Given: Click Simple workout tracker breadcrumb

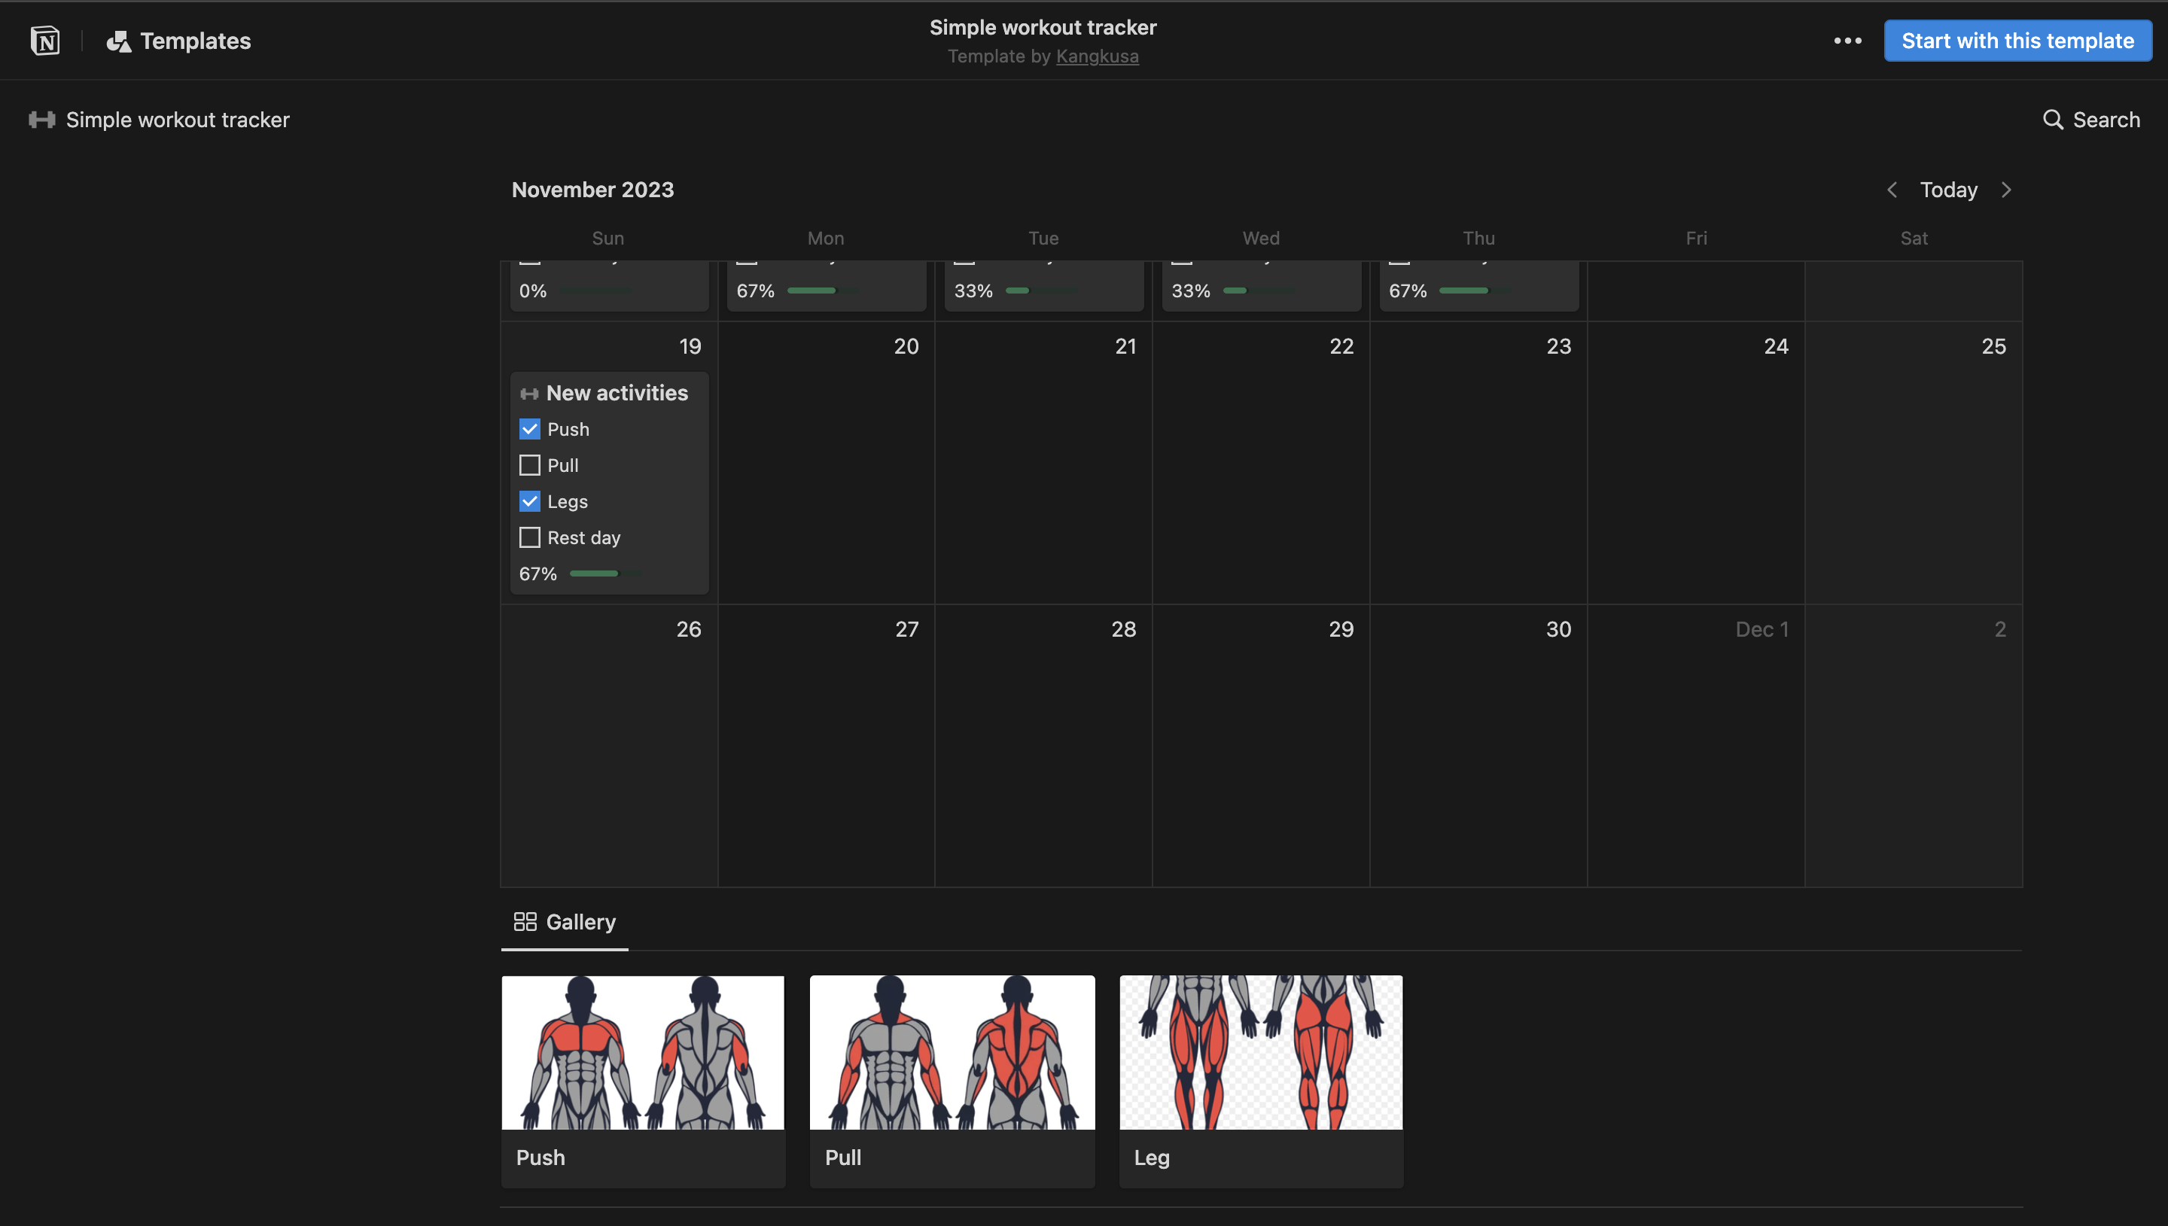Looking at the screenshot, I should (159, 120).
